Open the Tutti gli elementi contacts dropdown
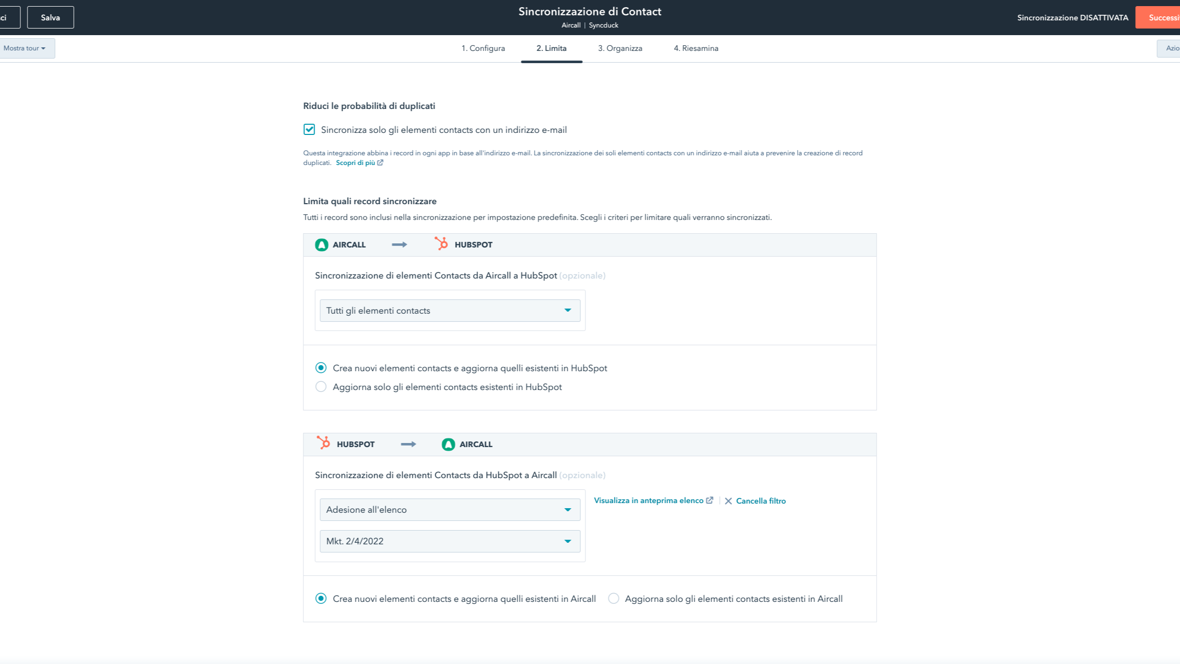Viewport: 1180px width, 664px height. pos(449,311)
